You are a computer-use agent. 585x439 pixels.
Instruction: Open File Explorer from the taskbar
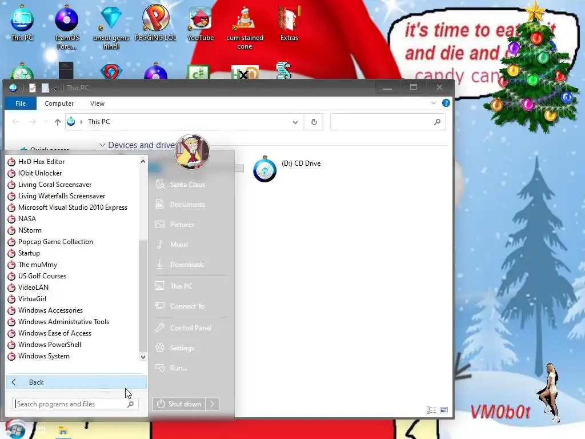click(63, 431)
